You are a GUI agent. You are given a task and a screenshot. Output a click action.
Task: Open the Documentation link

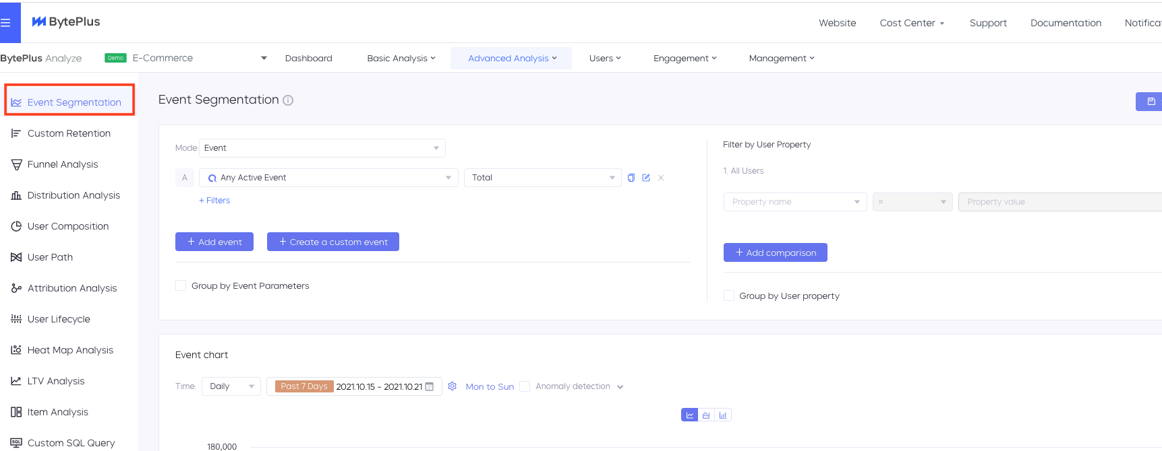(x=1066, y=23)
